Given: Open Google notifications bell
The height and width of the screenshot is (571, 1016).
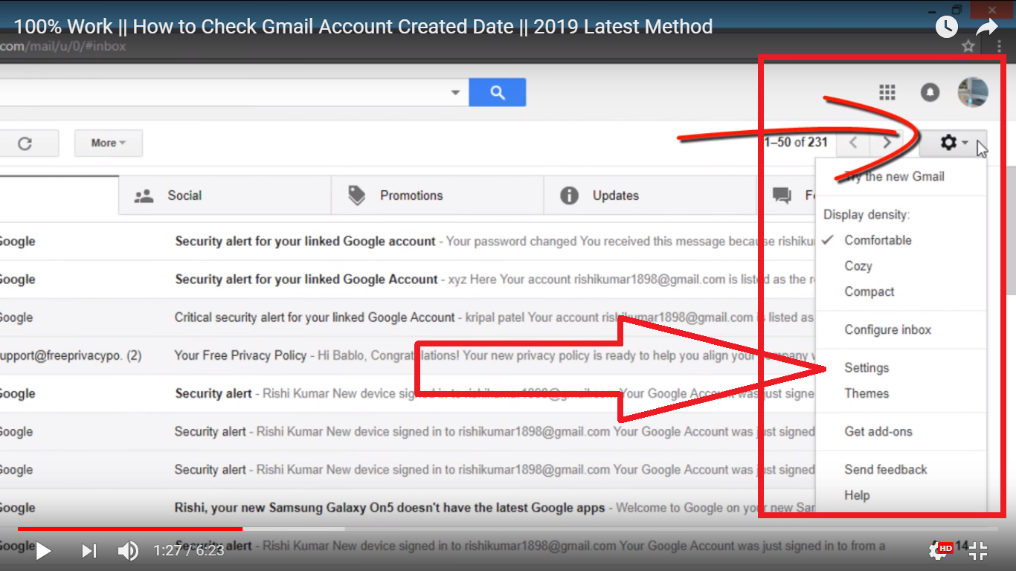Looking at the screenshot, I should [x=930, y=92].
